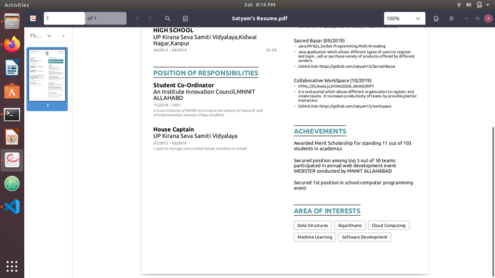This screenshot has height=278, width=495.
Task: Maximize the document viewer window
Action: 477,19
